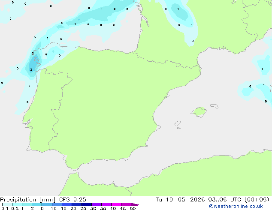Screen dimensions: 272x210
Task: Click the "3" rainfall value off northwest Portugal
Action: click(x=31, y=70)
